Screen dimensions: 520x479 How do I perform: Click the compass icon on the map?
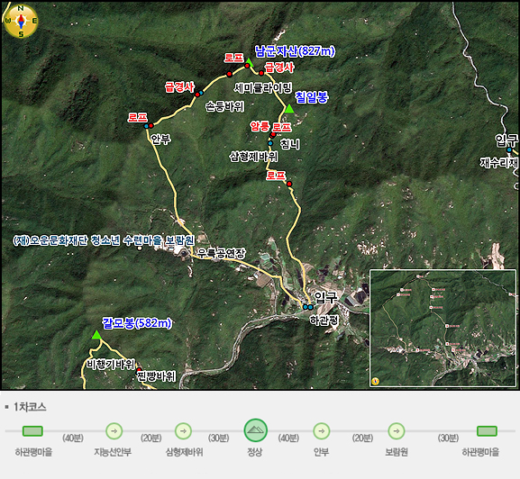coord(21,21)
